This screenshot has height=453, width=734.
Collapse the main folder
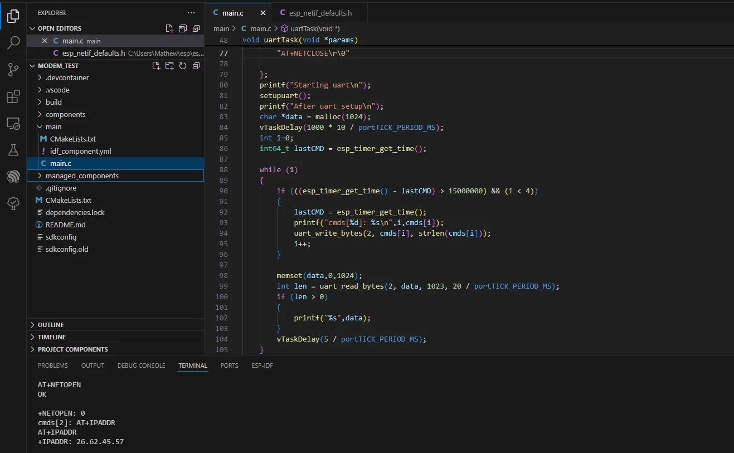click(x=54, y=126)
